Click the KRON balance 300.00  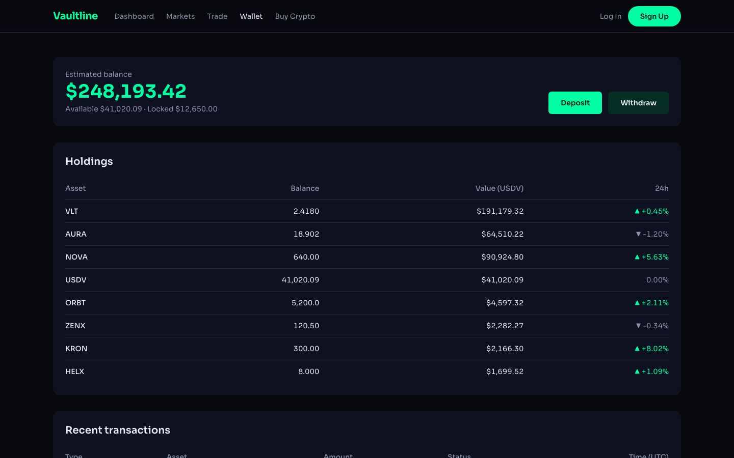click(x=306, y=349)
